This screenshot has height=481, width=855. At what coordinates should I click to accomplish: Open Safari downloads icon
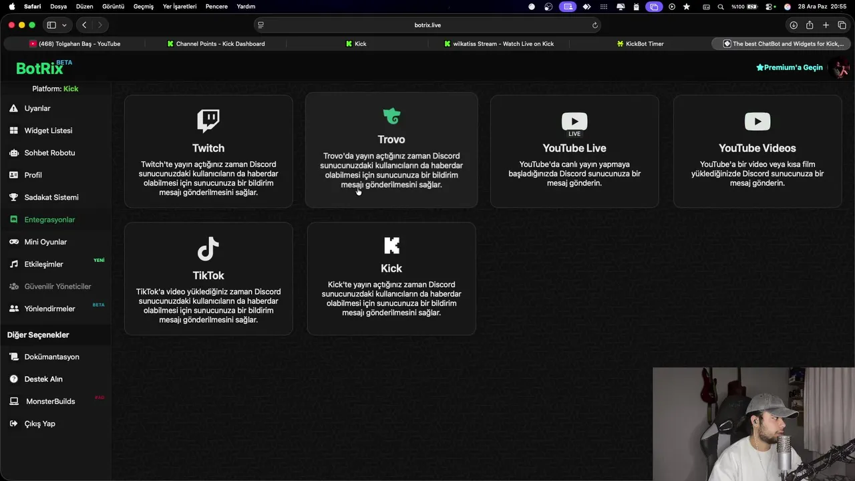point(794,25)
